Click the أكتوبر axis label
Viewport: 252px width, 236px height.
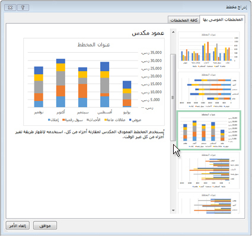[x=60, y=113]
